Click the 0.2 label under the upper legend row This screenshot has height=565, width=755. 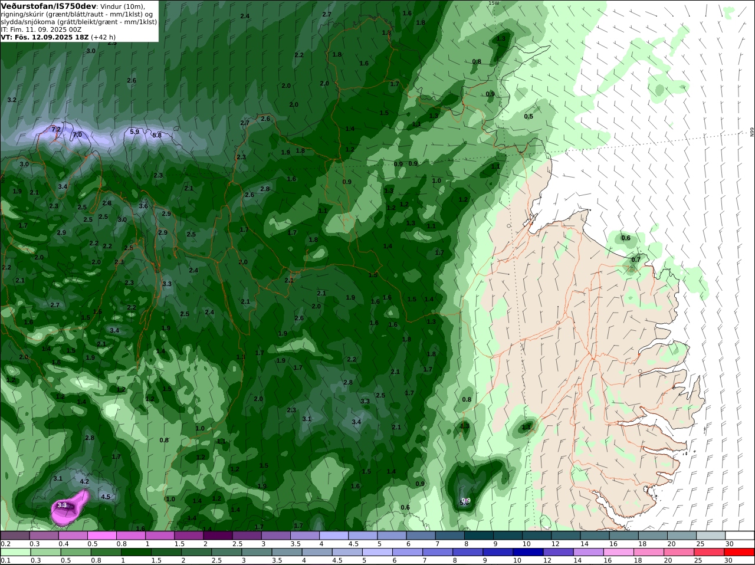[5, 544]
